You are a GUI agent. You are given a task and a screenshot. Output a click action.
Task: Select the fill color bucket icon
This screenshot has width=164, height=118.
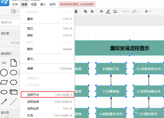[x=101, y=11]
